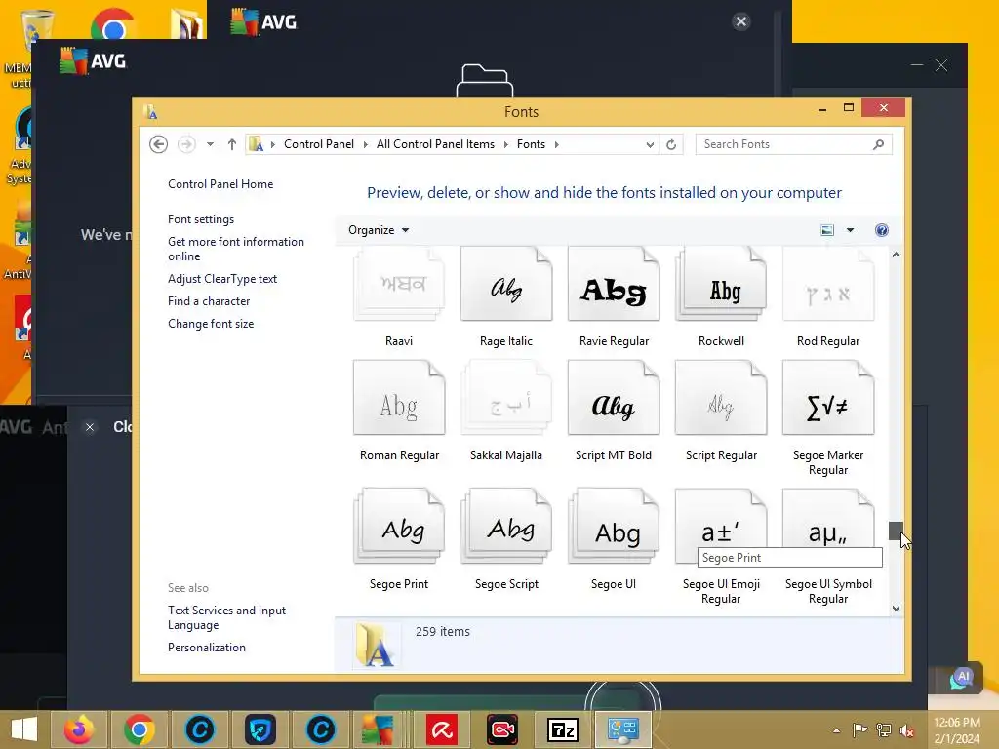Select the Roman Regular font icon
The width and height of the screenshot is (999, 749).
399,398
